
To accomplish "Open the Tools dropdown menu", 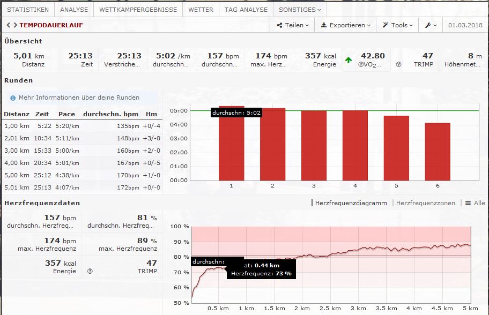I will coord(398,25).
